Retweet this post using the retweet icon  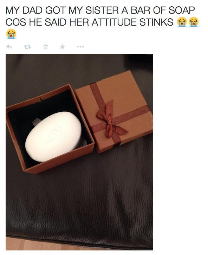(x=27, y=47)
